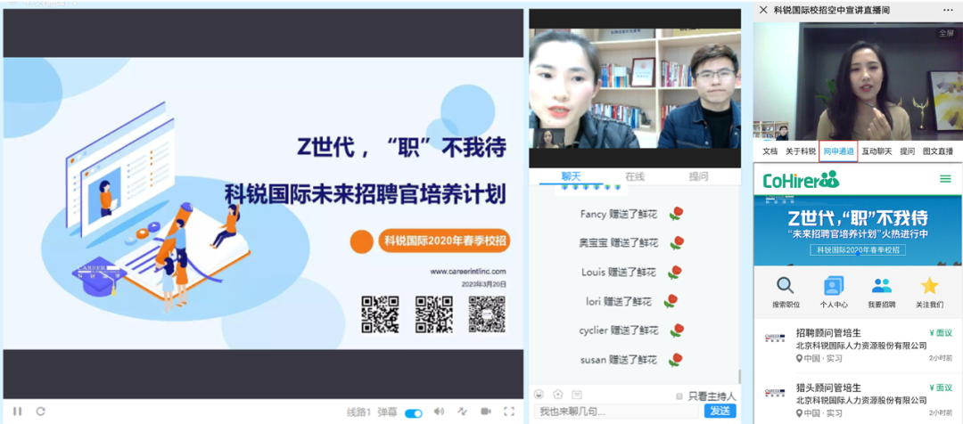Click the 关注我们 star icon
The height and width of the screenshot is (424, 963).
point(929,286)
